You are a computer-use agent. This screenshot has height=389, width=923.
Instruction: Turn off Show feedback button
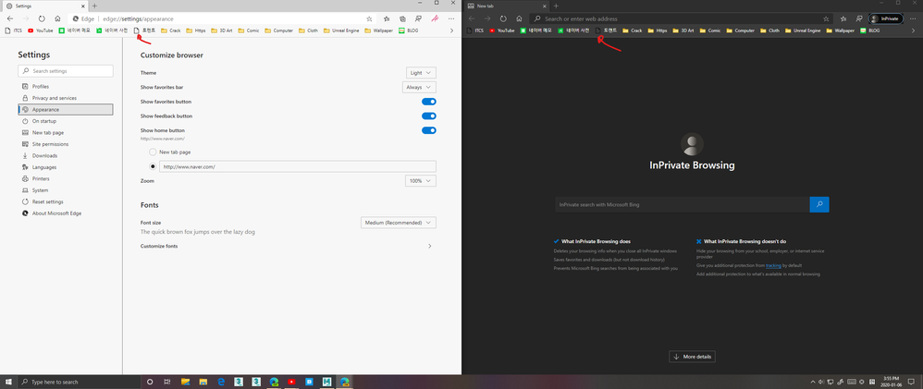coord(429,115)
